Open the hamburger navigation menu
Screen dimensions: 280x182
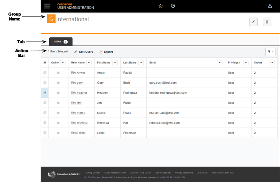(x=47, y=6)
